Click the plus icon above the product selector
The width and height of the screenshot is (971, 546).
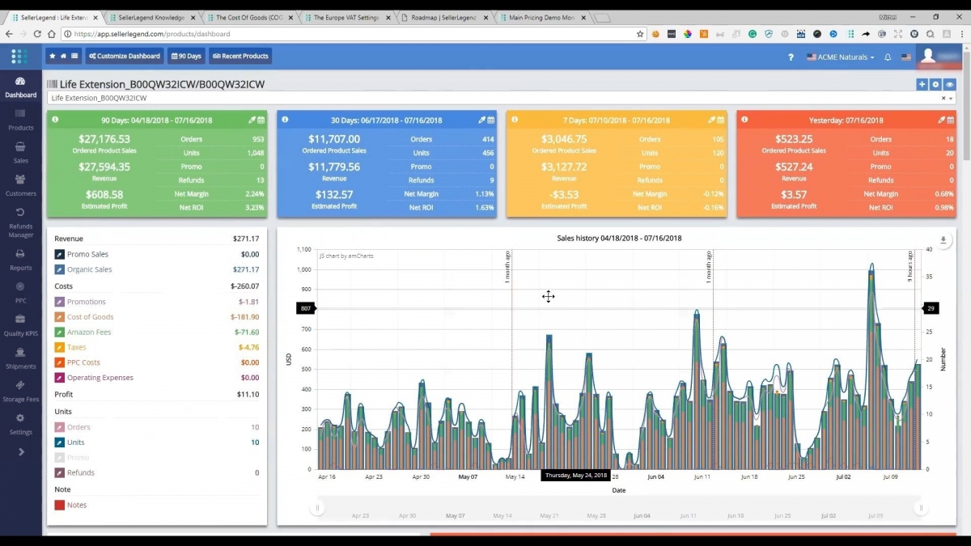click(922, 84)
